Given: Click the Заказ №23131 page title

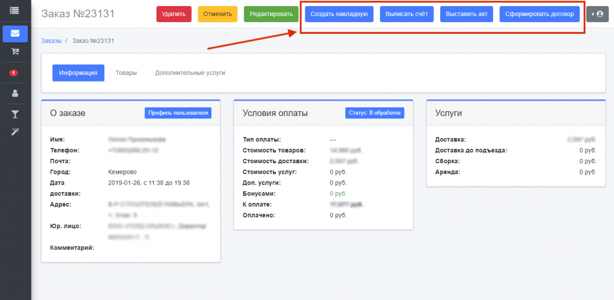Looking at the screenshot, I should click(x=78, y=13).
